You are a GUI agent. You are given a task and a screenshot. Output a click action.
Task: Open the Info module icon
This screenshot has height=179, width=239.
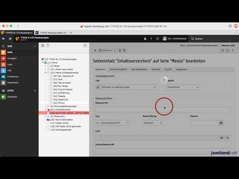pyautogui.click(x=3, y=71)
